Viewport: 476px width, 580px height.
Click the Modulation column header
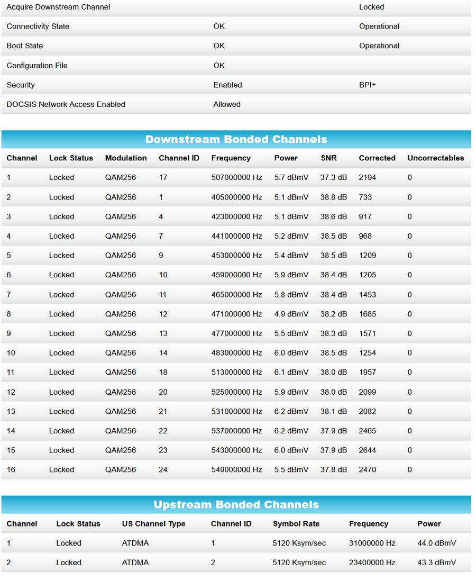point(126,158)
